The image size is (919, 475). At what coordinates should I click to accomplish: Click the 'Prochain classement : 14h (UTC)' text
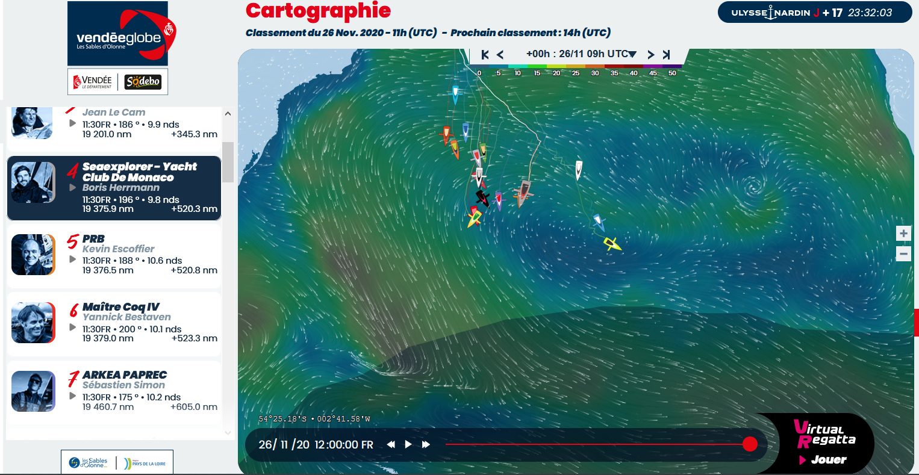[x=531, y=33]
